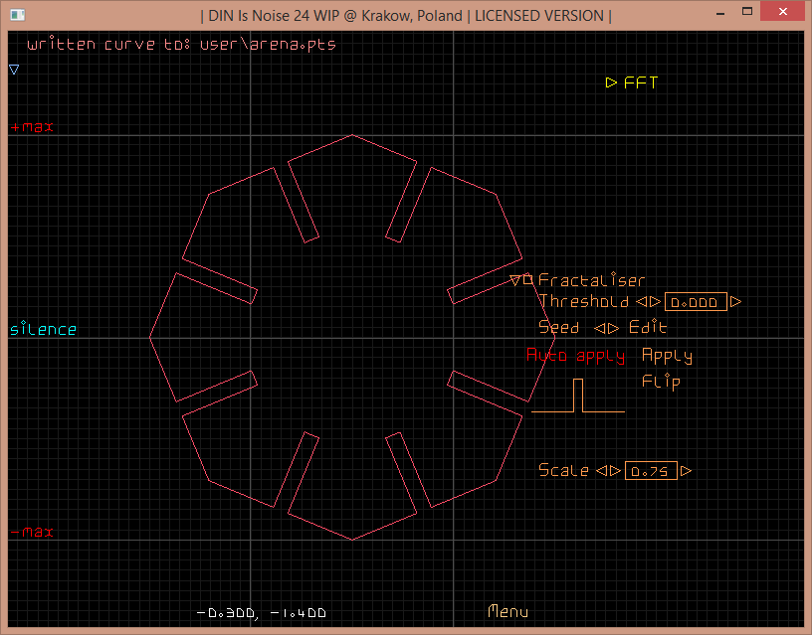This screenshot has height=635, width=812.
Task: Decrease Threshold with left arrow
Action: pos(642,302)
